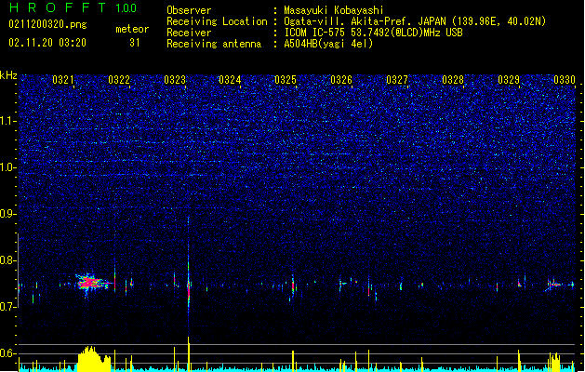
Task: Click the 'Observer' field label
Action: (189, 10)
